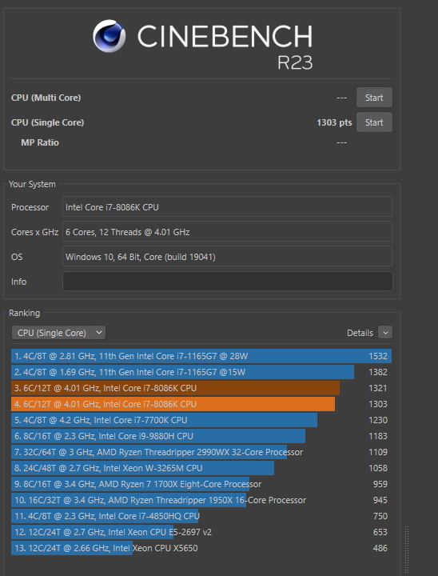Select ranking row 7, Threadripper 2990WX
This screenshot has width=438, height=576.
pos(201,452)
